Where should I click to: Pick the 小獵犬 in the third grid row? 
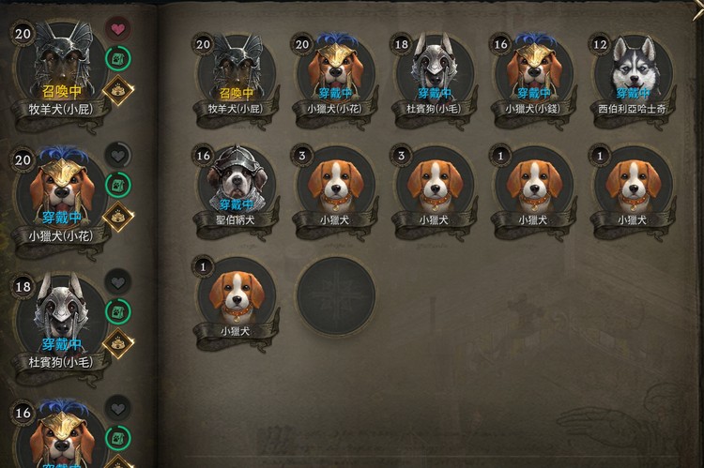(237, 301)
